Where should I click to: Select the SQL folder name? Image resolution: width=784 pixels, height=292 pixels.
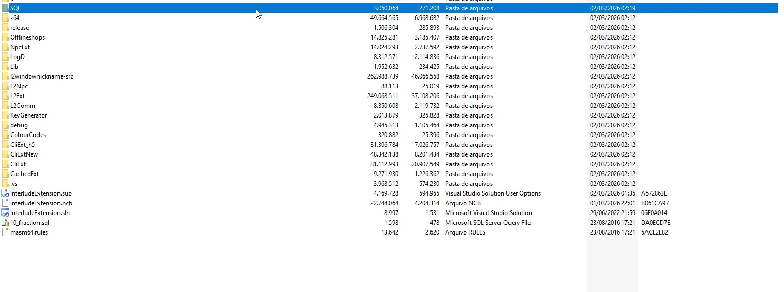point(15,8)
